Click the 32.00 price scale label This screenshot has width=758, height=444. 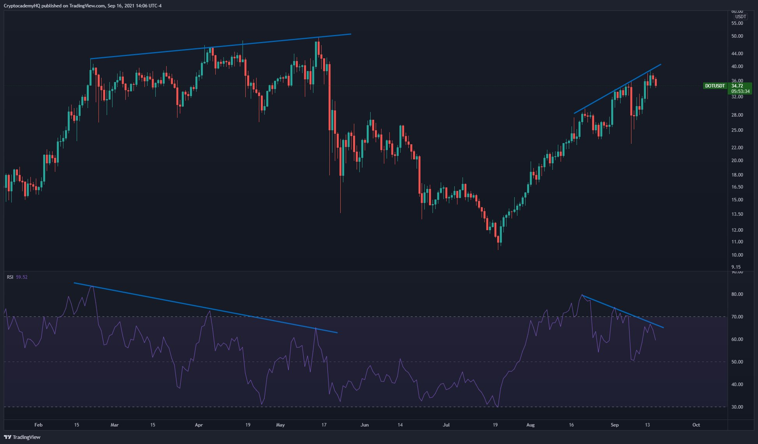coord(737,97)
